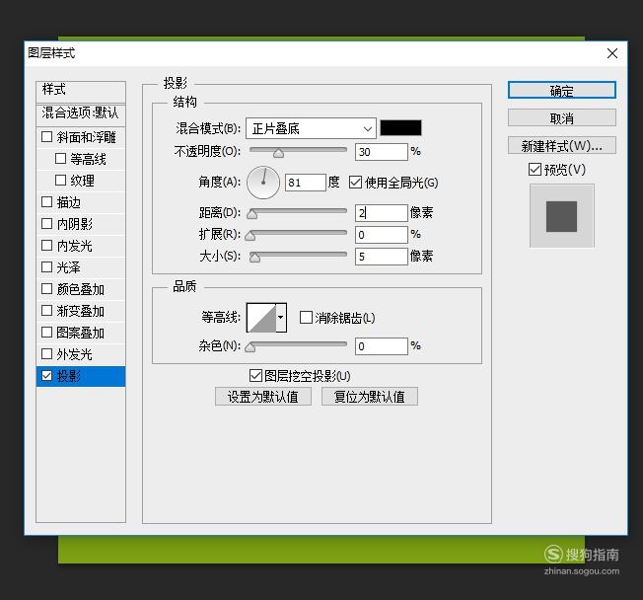Click the 取消 button
The height and width of the screenshot is (600, 643).
pos(561,118)
